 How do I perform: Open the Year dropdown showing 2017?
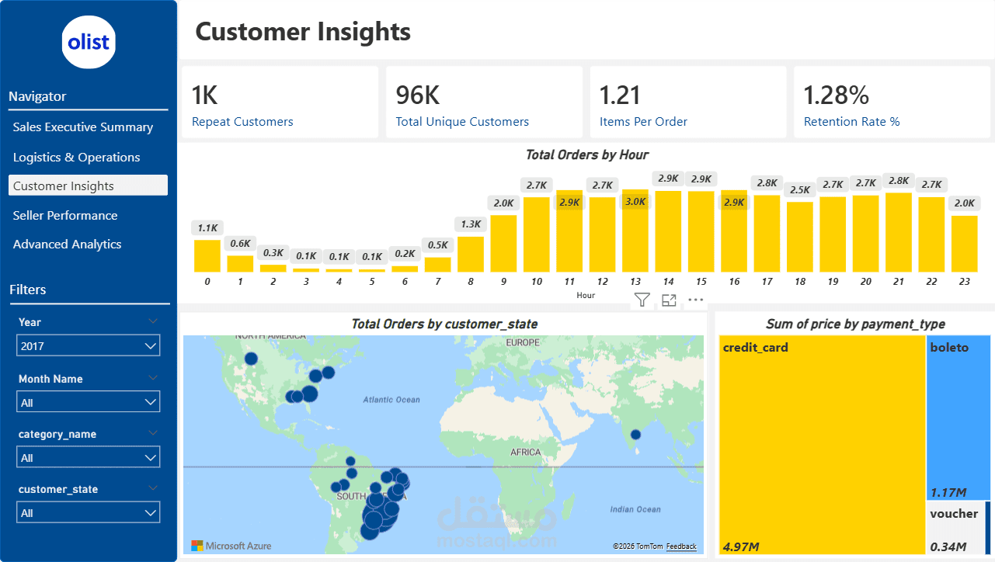click(x=88, y=345)
